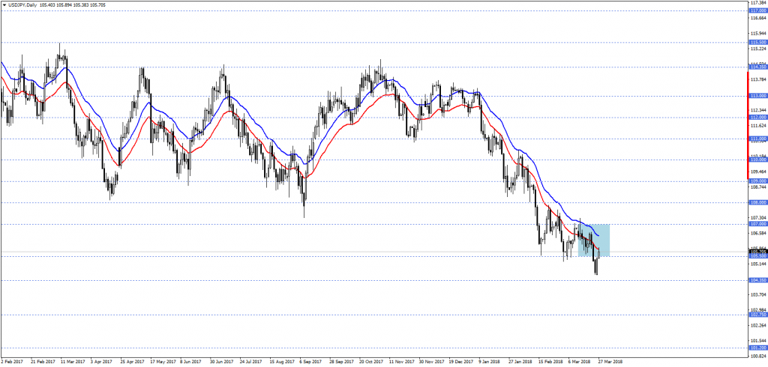Click the 109.000 level price label
The image size is (768, 367).
(x=757, y=181)
